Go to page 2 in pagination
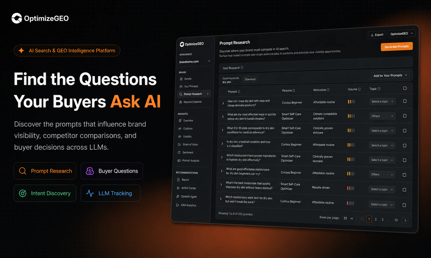 coord(376,219)
